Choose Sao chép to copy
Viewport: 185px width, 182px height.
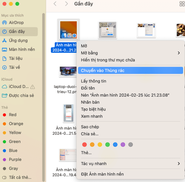pyautogui.click(x=130, y=127)
